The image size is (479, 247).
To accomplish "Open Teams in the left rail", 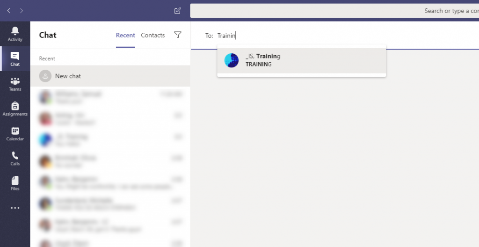I will click(15, 84).
